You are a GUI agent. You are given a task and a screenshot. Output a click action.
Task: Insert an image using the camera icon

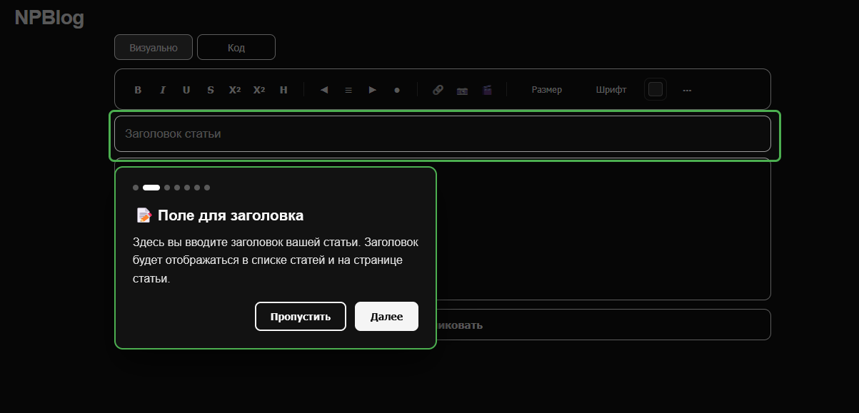point(462,90)
